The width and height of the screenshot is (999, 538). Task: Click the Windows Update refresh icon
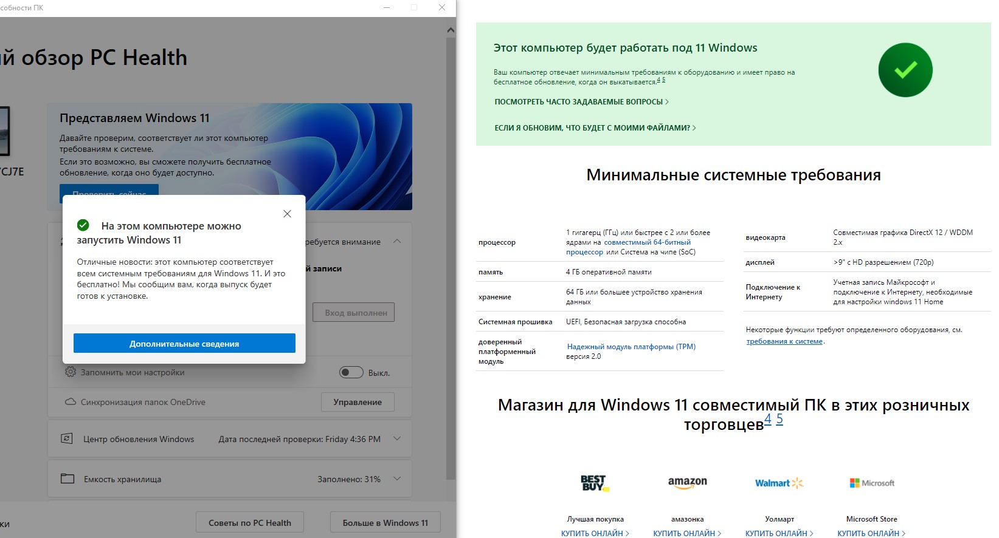click(67, 438)
